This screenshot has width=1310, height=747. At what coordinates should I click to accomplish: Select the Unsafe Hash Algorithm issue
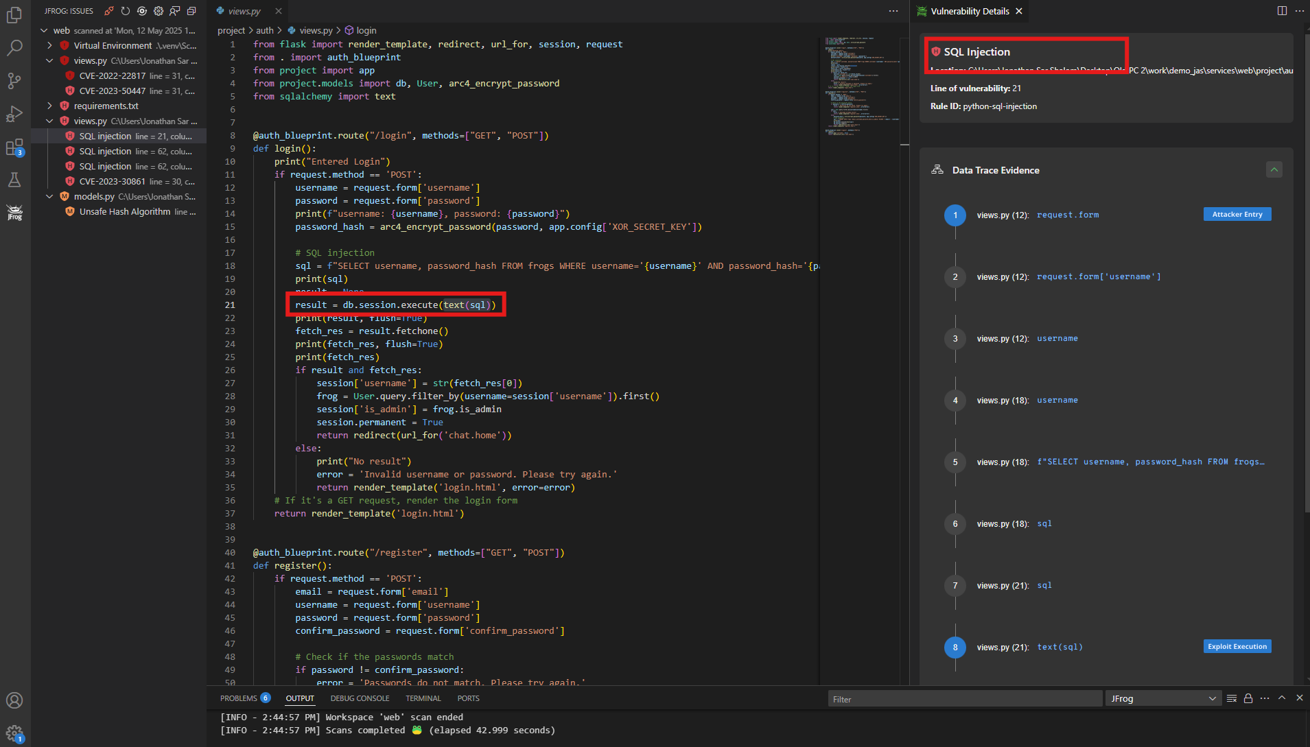(x=125, y=211)
